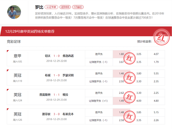
Task: Click the 切沃 1 - 0 弗洛西诺 match title
Action: click(59, 56)
